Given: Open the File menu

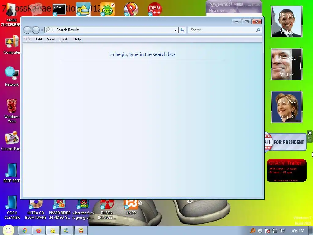Looking at the screenshot, I should [28, 39].
